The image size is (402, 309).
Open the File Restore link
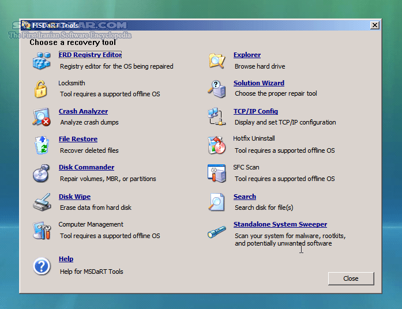point(78,139)
